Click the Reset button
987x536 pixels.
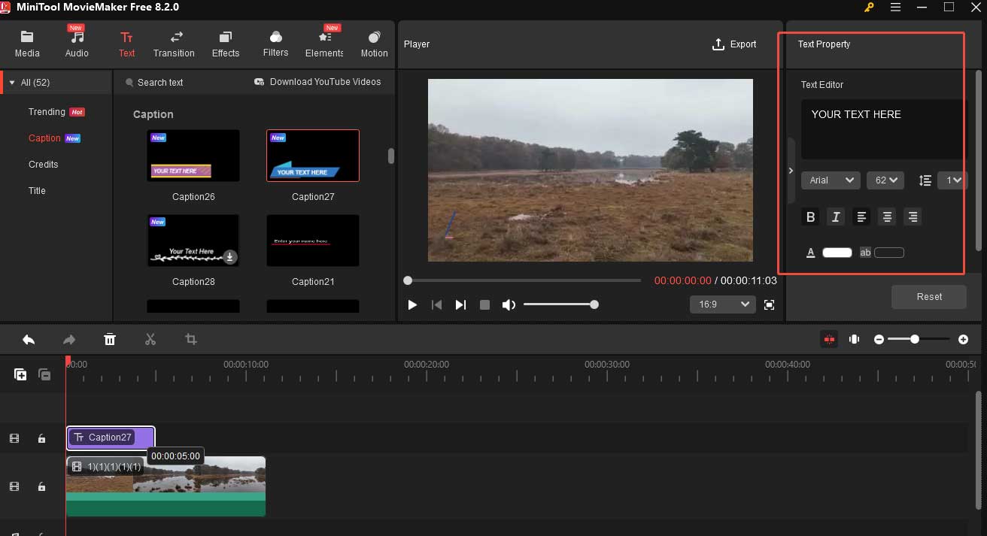(x=929, y=297)
